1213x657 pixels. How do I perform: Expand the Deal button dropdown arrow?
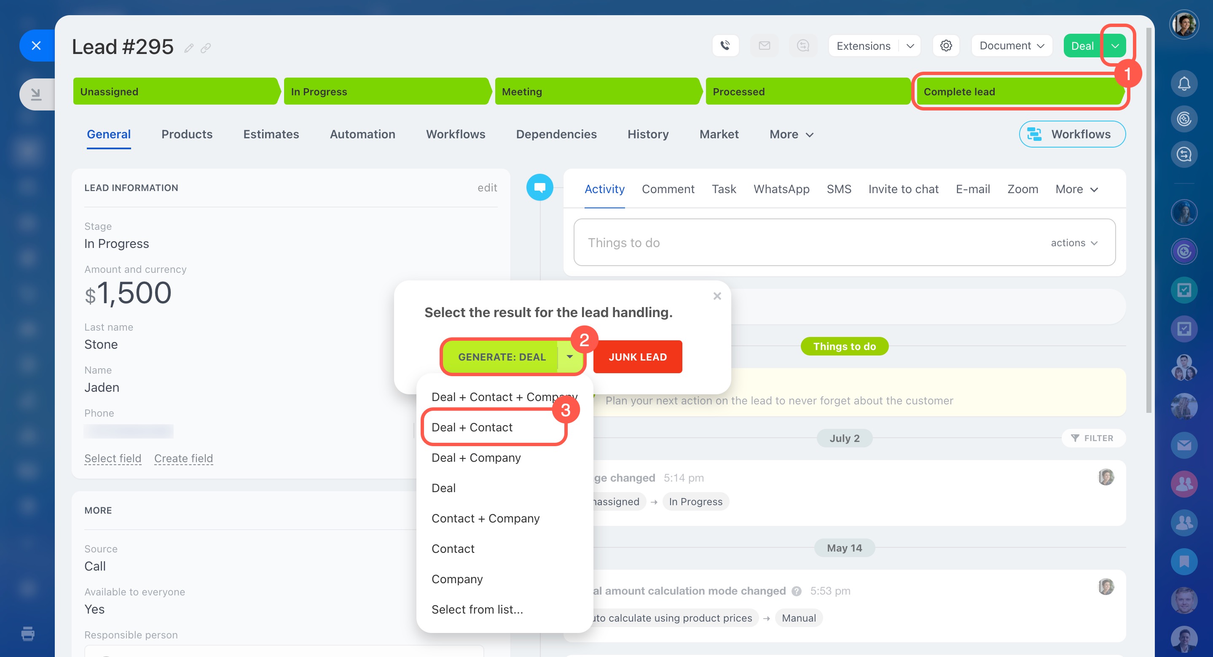pos(1114,46)
